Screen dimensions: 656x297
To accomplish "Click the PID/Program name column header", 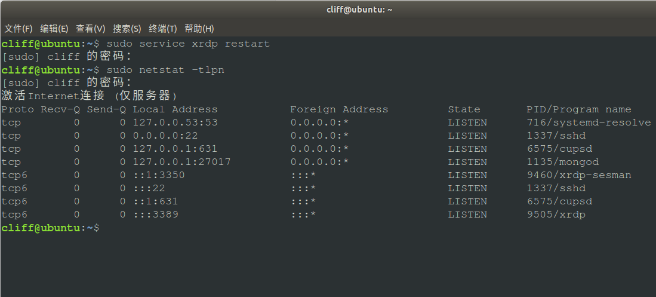I will point(578,109).
